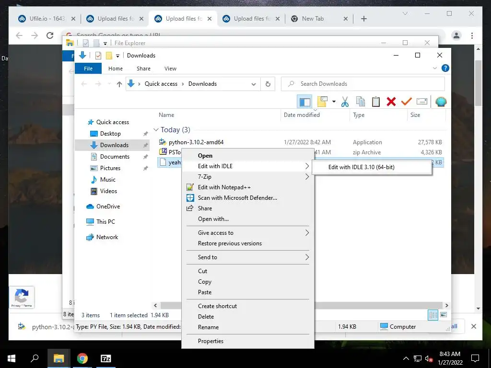Click Quick access in address breadcrumb
The width and height of the screenshot is (491, 368).
coord(161,84)
